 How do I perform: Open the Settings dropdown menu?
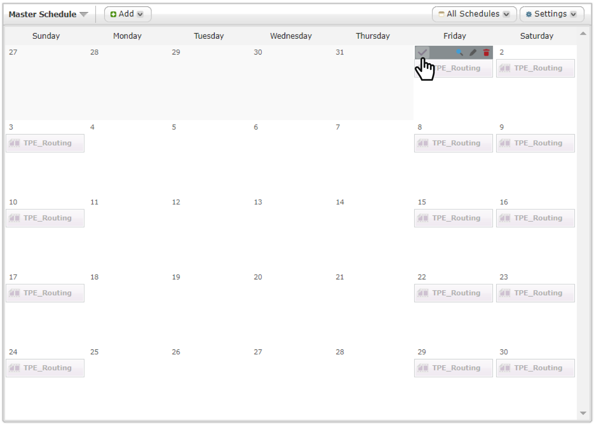[x=552, y=14]
